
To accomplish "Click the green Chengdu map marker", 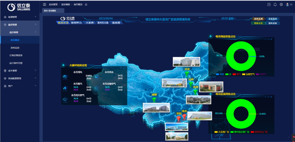I will [x=154, y=100].
